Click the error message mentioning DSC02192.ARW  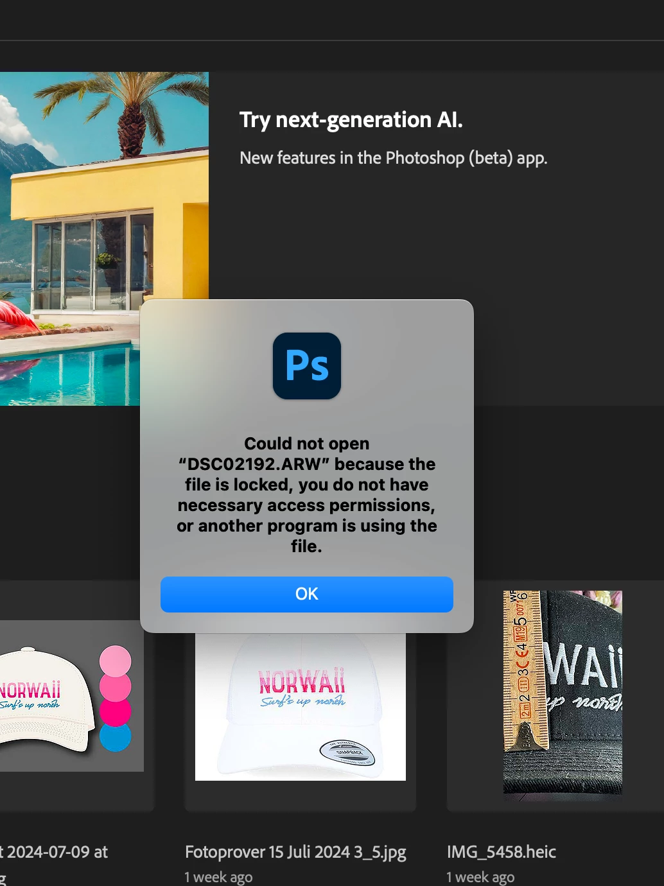click(307, 495)
